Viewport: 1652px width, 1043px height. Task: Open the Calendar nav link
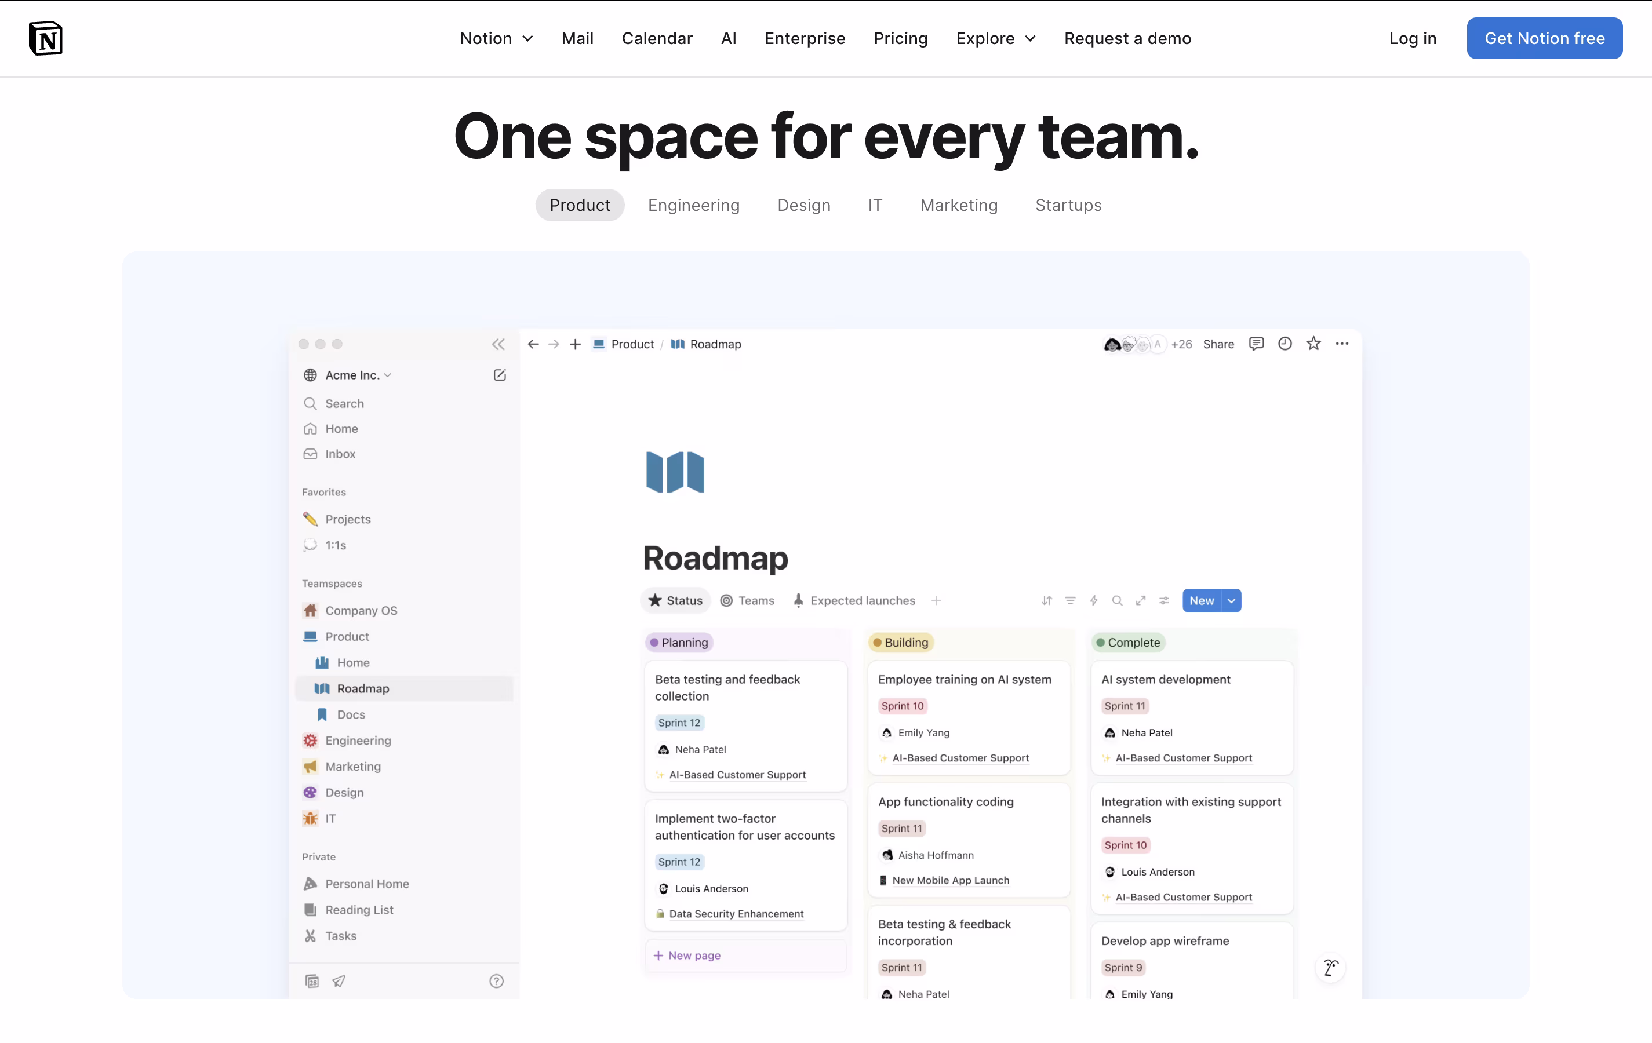657,38
